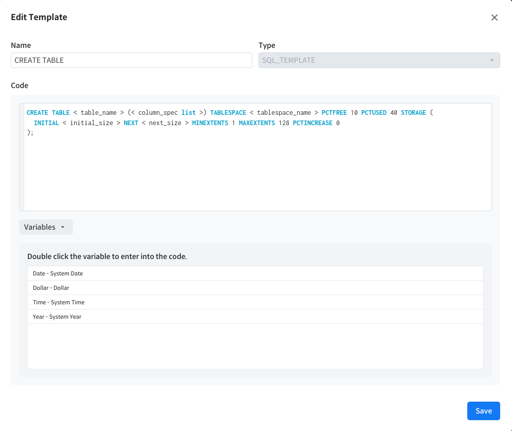This screenshot has width=512, height=431.
Task: Click the Type dropdown caret arrow
Action: coord(491,60)
